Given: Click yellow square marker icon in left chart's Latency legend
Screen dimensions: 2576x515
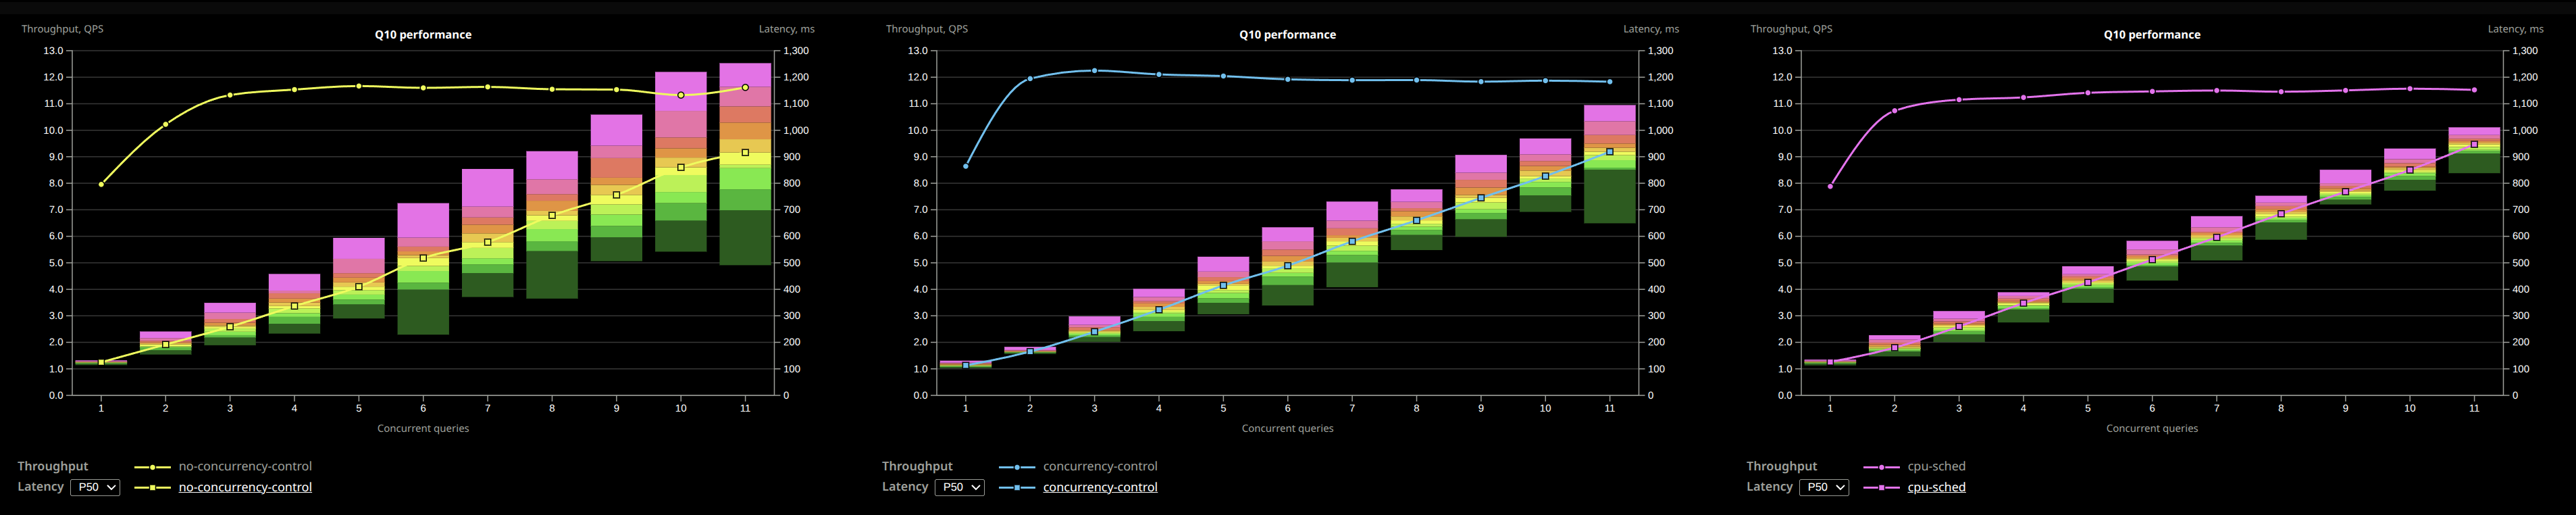Looking at the screenshot, I should (152, 488).
